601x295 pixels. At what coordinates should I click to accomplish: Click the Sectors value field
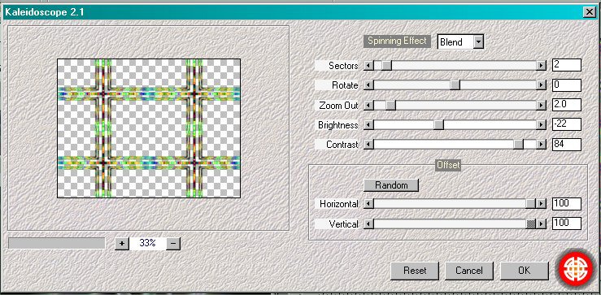(567, 65)
